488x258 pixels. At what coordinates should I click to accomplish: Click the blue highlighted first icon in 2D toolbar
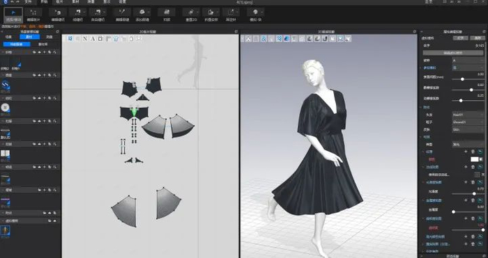point(70,38)
